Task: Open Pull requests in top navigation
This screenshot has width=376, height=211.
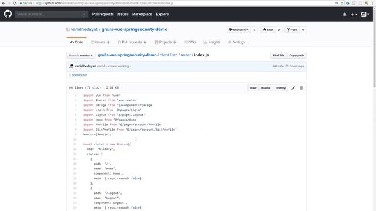Action: (103, 14)
